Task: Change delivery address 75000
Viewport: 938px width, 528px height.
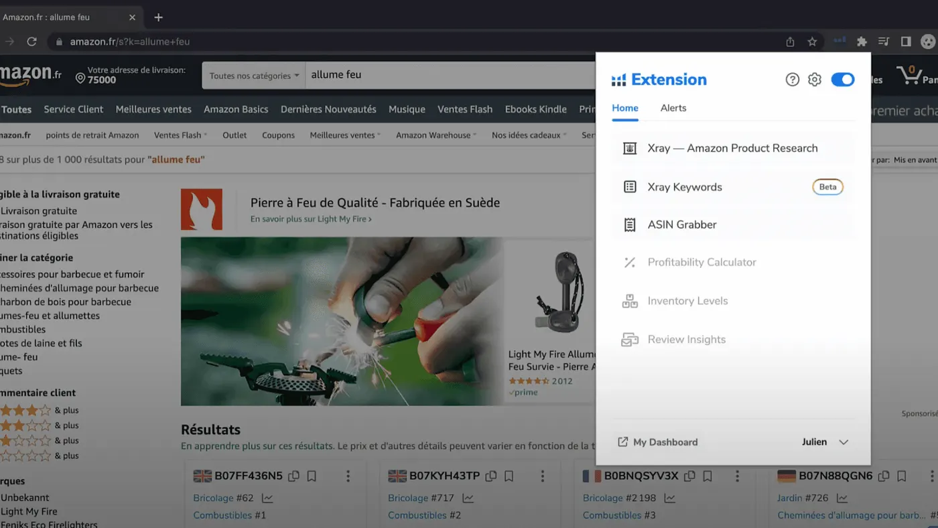Action: pyautogui.click(x=130, y=75)
